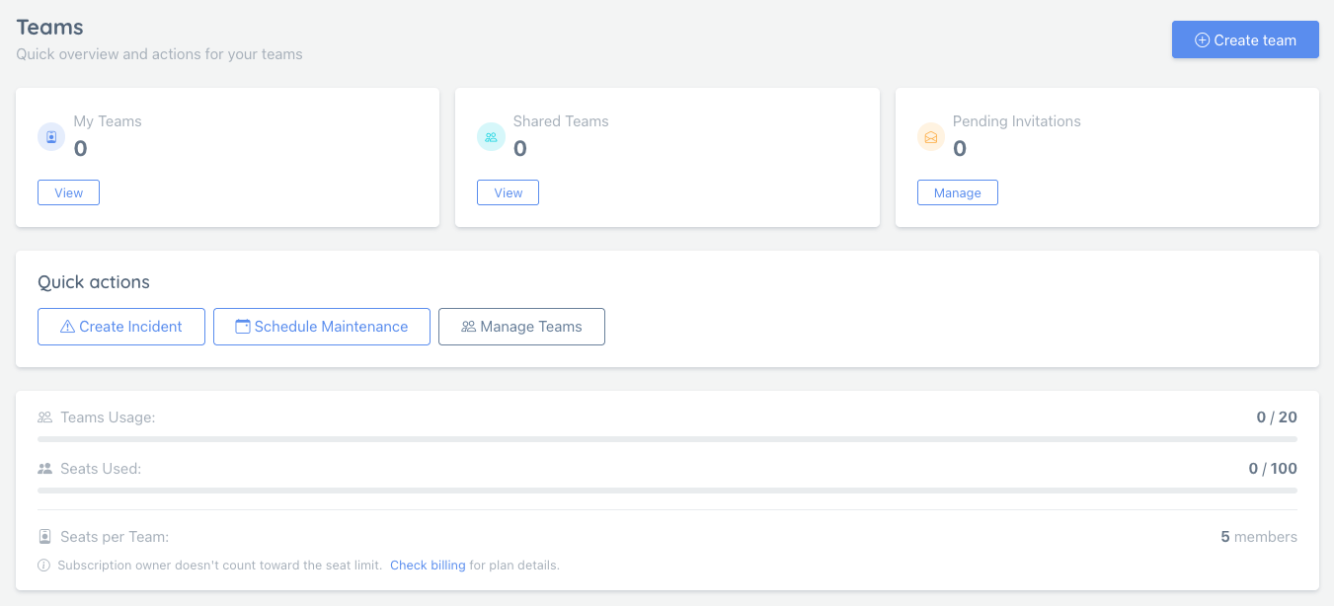The image size is (1334, 606).
Task: Follow the Check billing link
Action: (x=428, y=566)
